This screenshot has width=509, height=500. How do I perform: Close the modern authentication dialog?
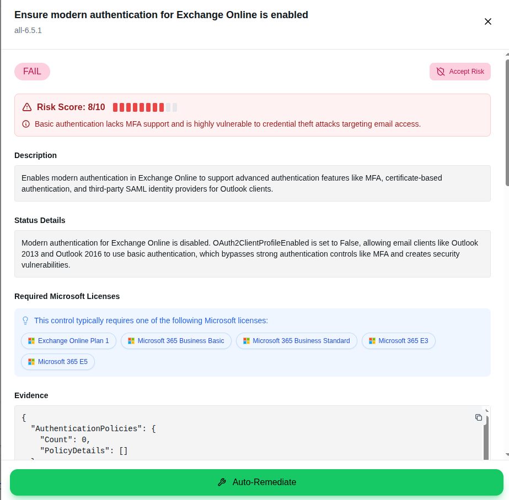(488, 21)
